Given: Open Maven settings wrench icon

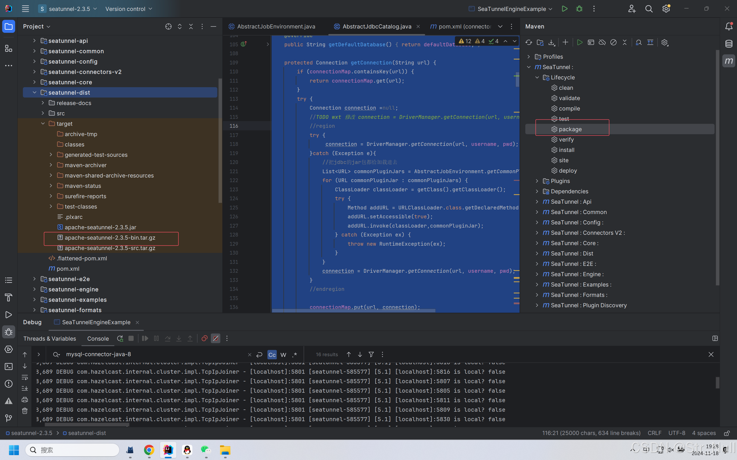Looking at the screenshot, I should tap(664, 43).
